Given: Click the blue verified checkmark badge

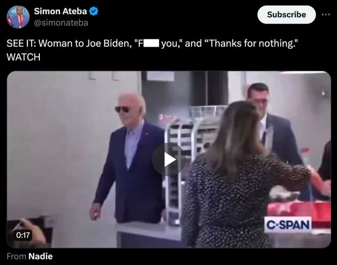Looking at the screenshot, I should point(93,11).
